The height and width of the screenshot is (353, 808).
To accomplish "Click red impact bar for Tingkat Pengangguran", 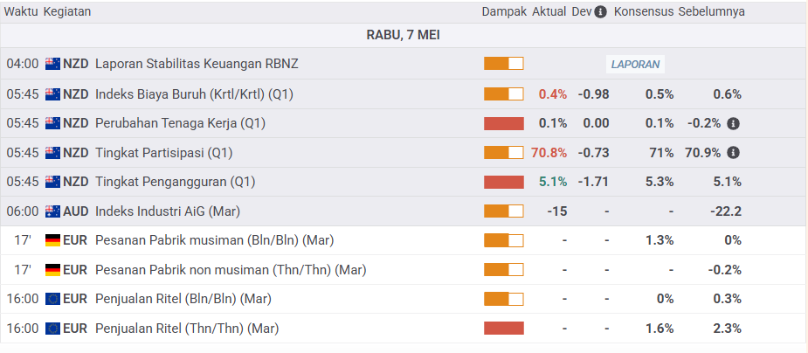I will [504, 182].
